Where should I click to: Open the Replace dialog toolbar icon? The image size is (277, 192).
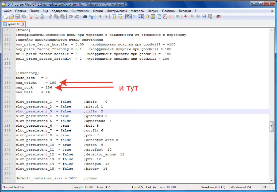[x=91, y=17]
